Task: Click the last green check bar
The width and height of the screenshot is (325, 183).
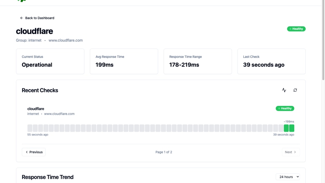Action: [292, 128]
